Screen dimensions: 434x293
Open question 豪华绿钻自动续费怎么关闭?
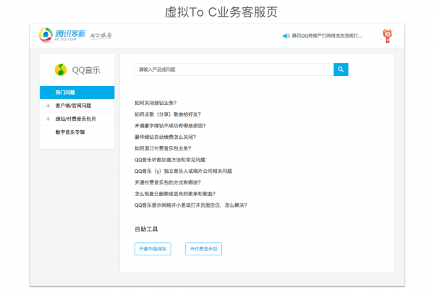pos(165,137)
